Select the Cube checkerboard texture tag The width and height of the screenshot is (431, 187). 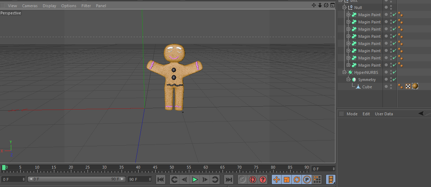408,86
